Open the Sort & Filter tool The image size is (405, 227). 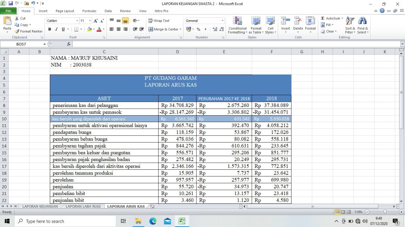[x=350, y=21]
